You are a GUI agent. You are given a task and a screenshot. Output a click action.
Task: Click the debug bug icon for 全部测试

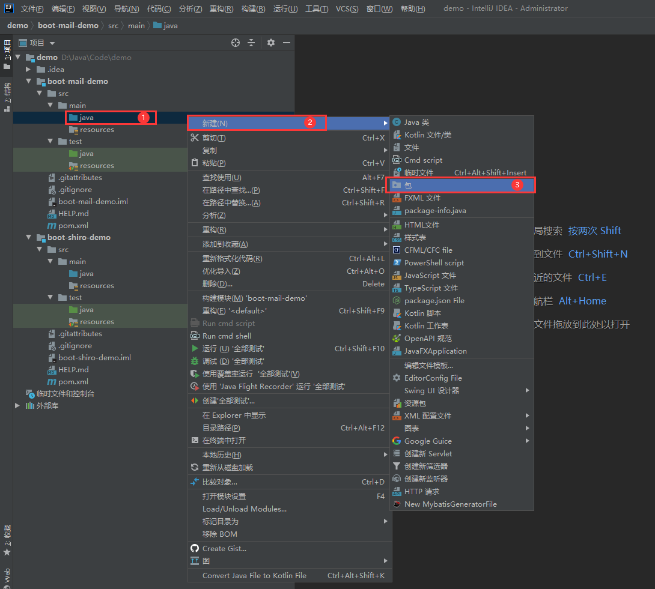click(195, 361)
